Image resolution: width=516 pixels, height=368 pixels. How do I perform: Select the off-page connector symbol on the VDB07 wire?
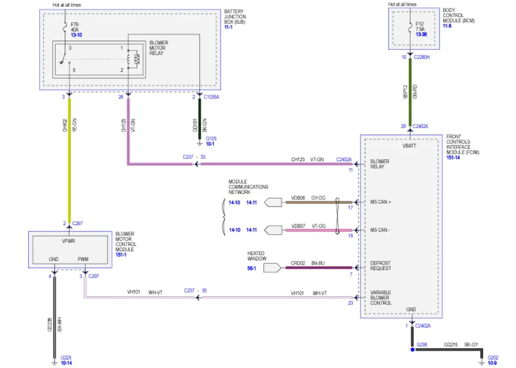tap(273, 230)
